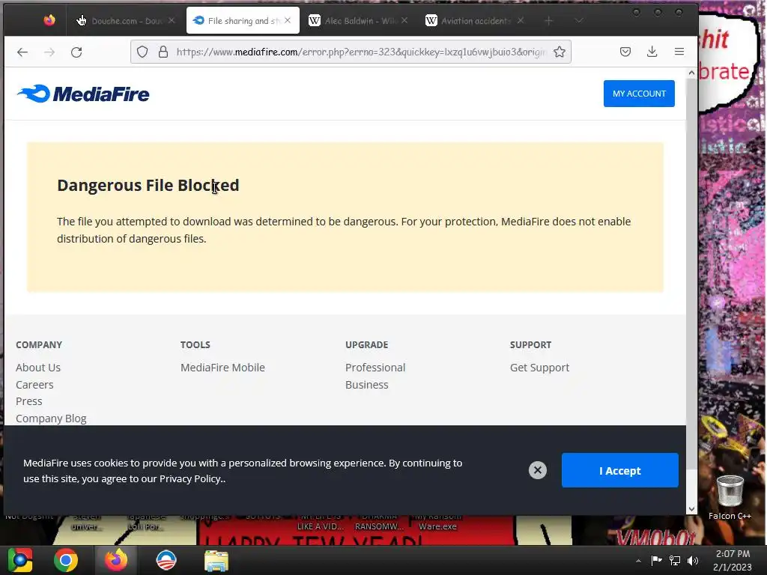Reload the page with the refresh icon
767x575 pixels.
(x=76, y=52)
